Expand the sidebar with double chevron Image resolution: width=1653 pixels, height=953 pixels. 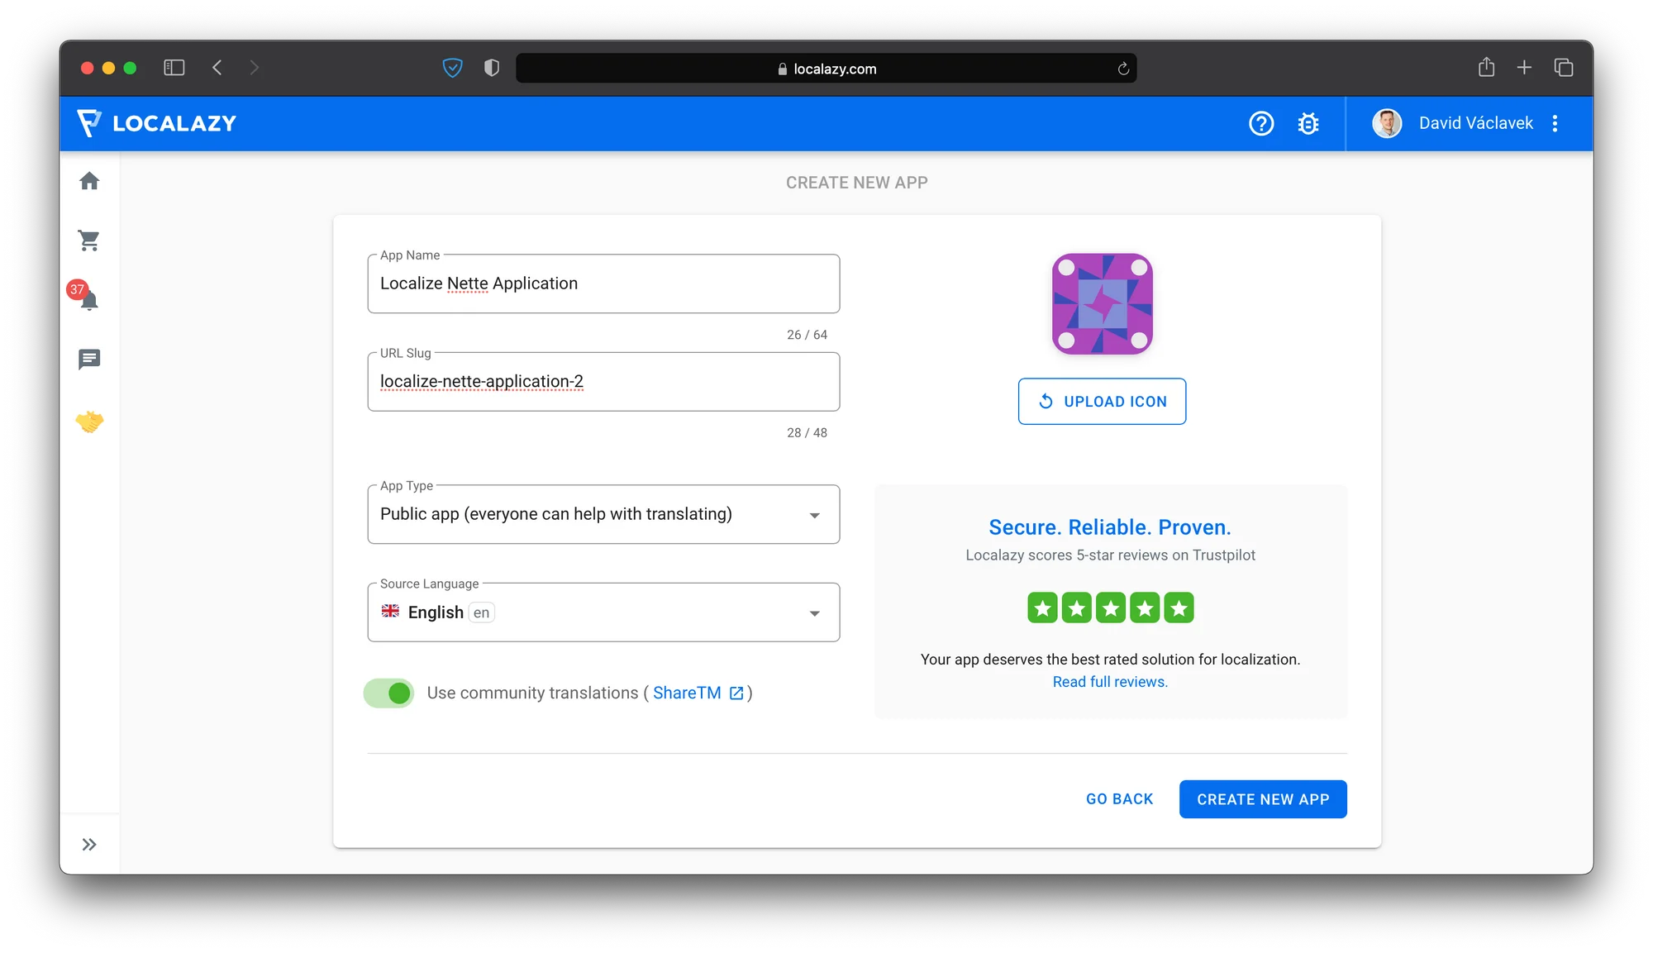(x=89, y=844)
